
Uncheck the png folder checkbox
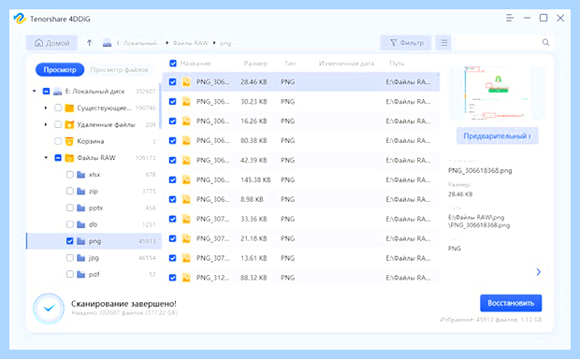pyautogui.click(x=69, y=241)
